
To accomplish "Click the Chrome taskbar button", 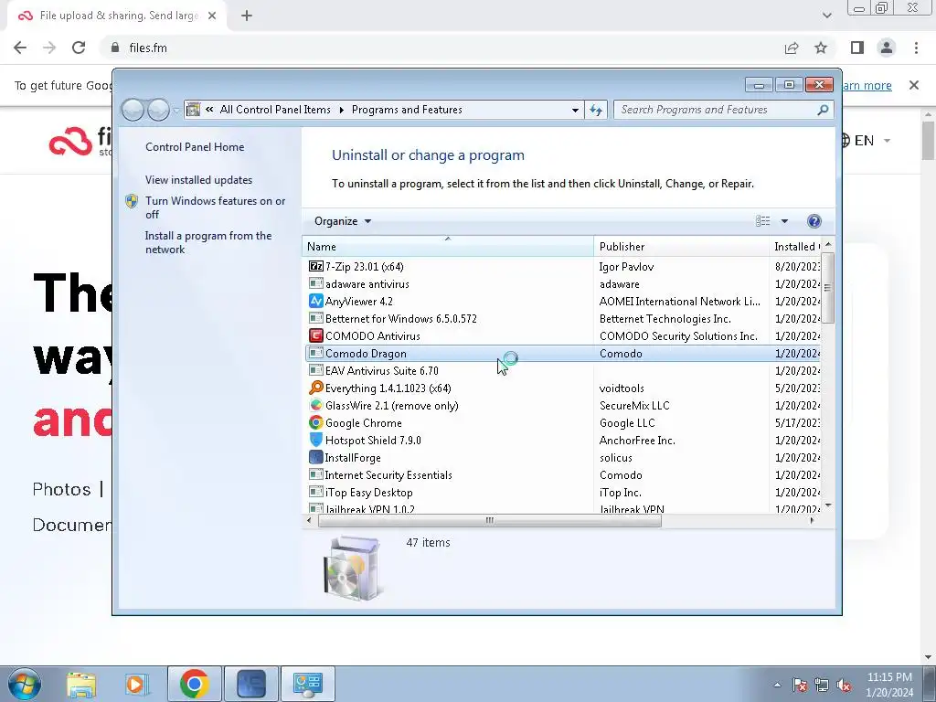I will (x=194, y=684).
